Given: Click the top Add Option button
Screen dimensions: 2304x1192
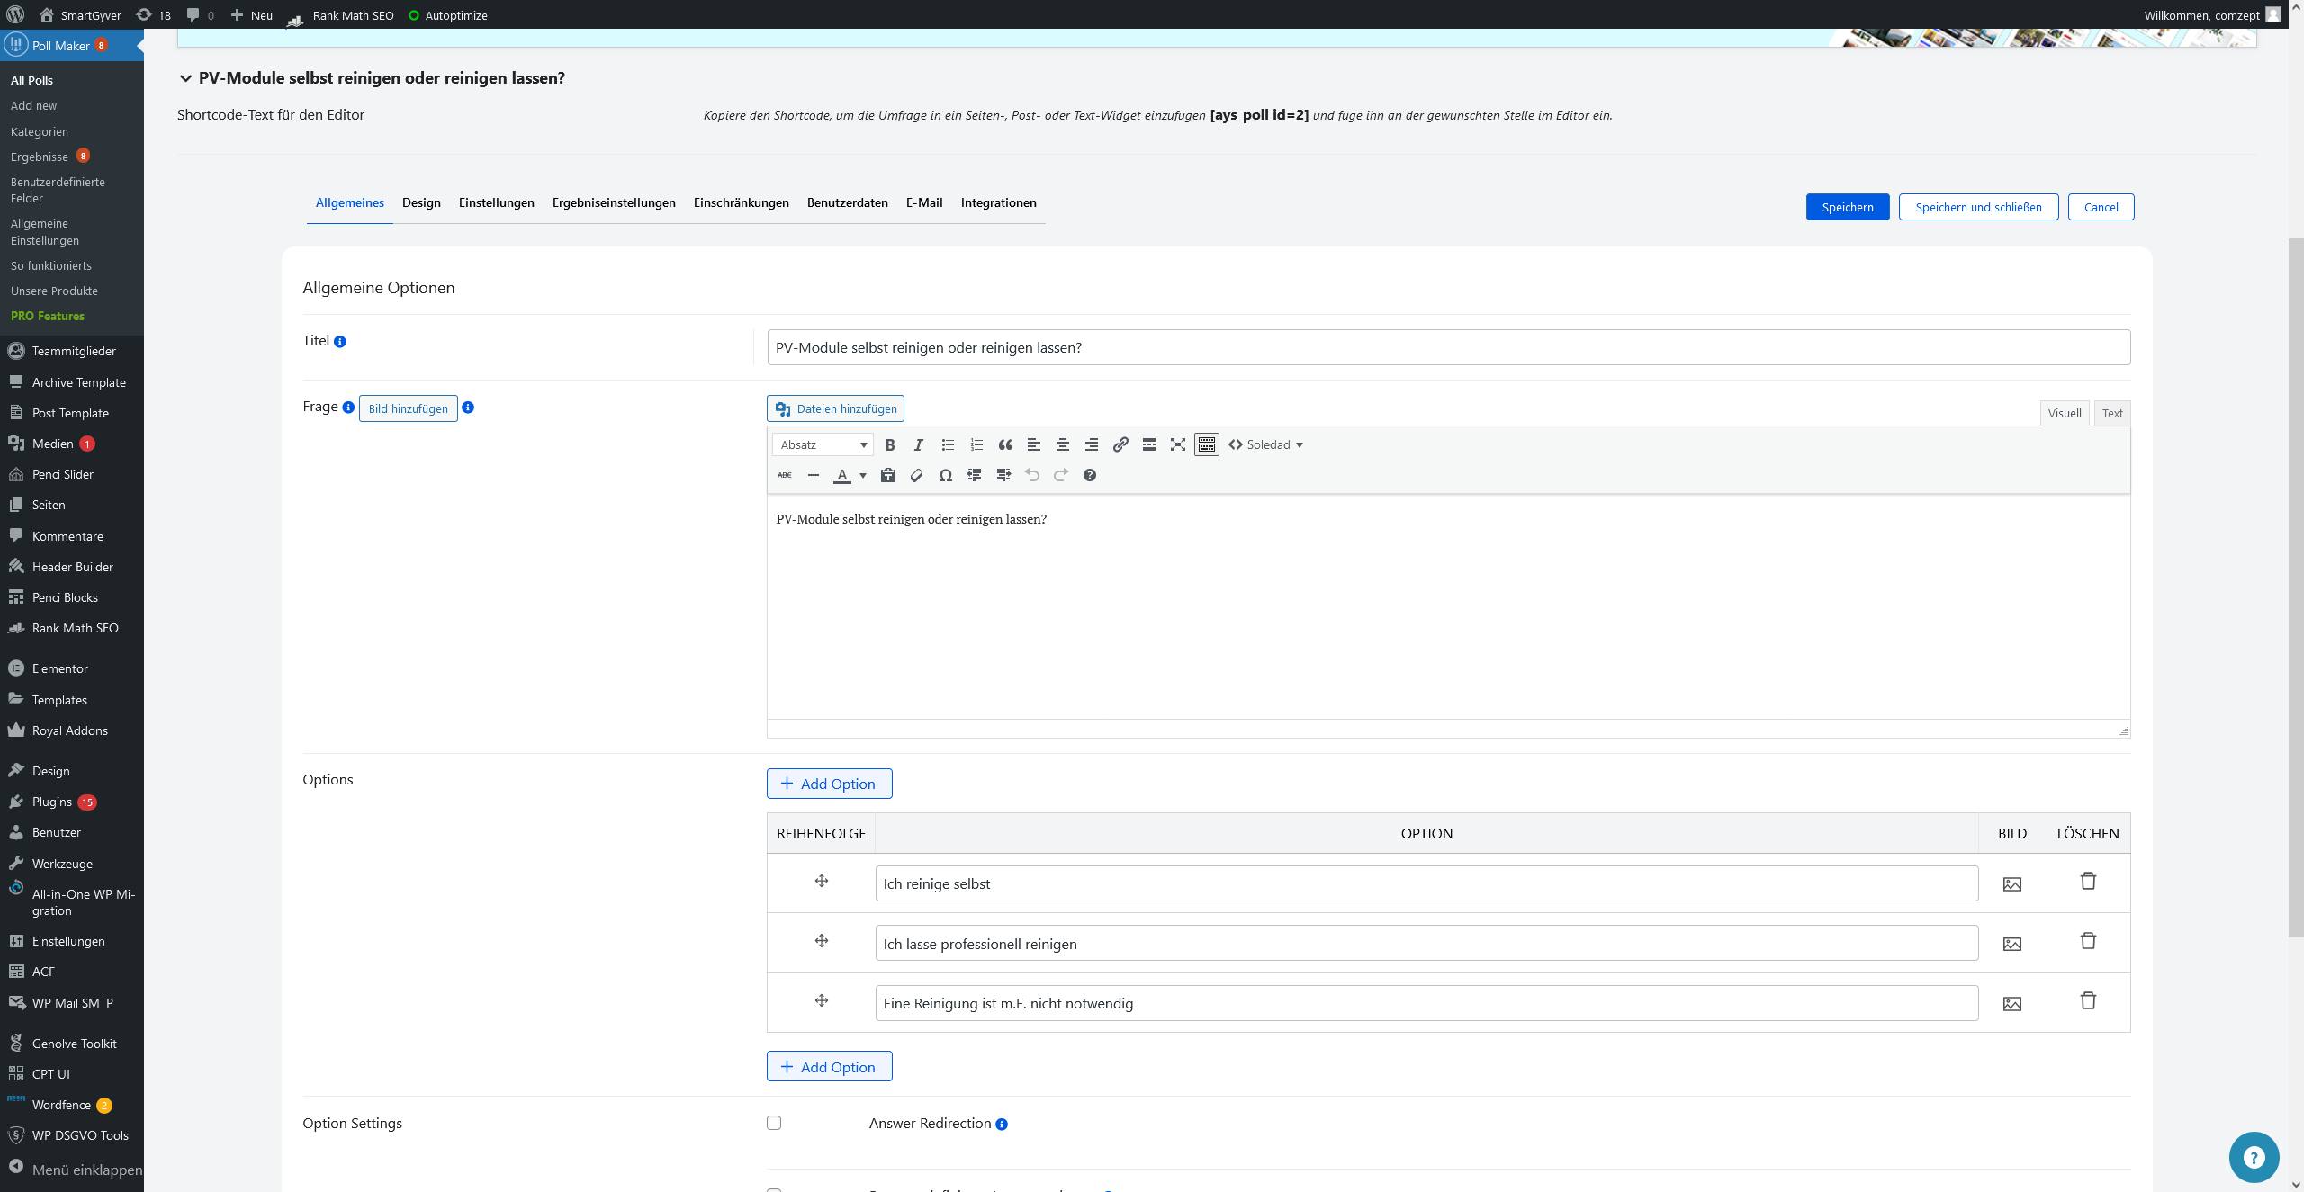Looking at the screenshot, I should click(x=829, y=784).
